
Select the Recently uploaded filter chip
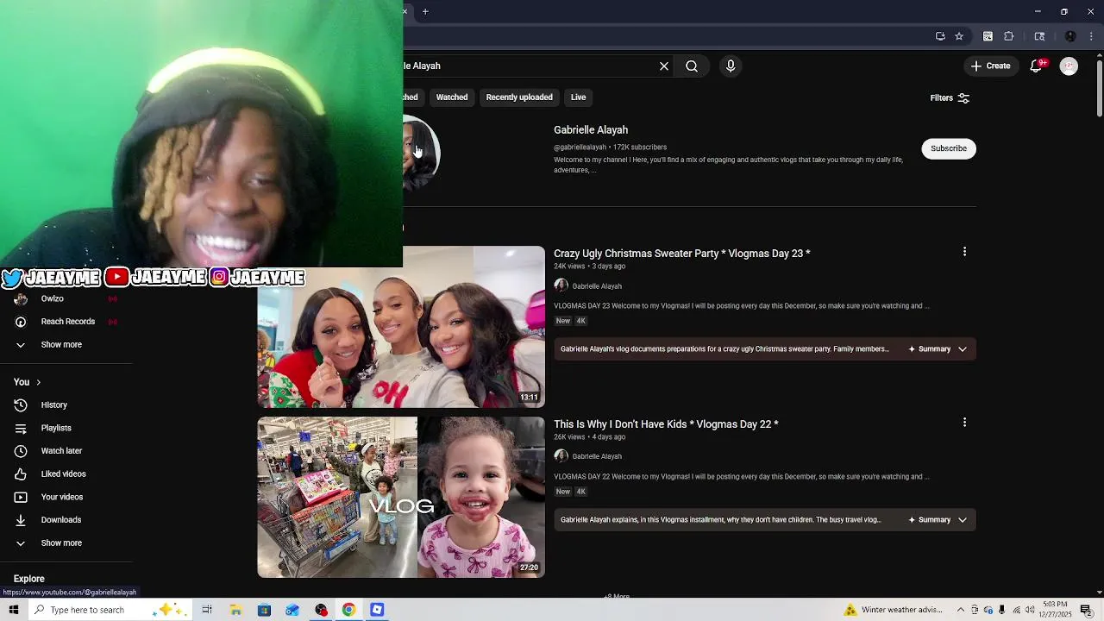tap(519, 97)
